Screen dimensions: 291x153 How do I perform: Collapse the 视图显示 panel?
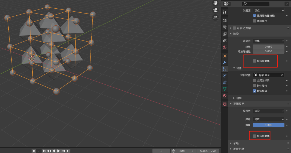point(231,104)
